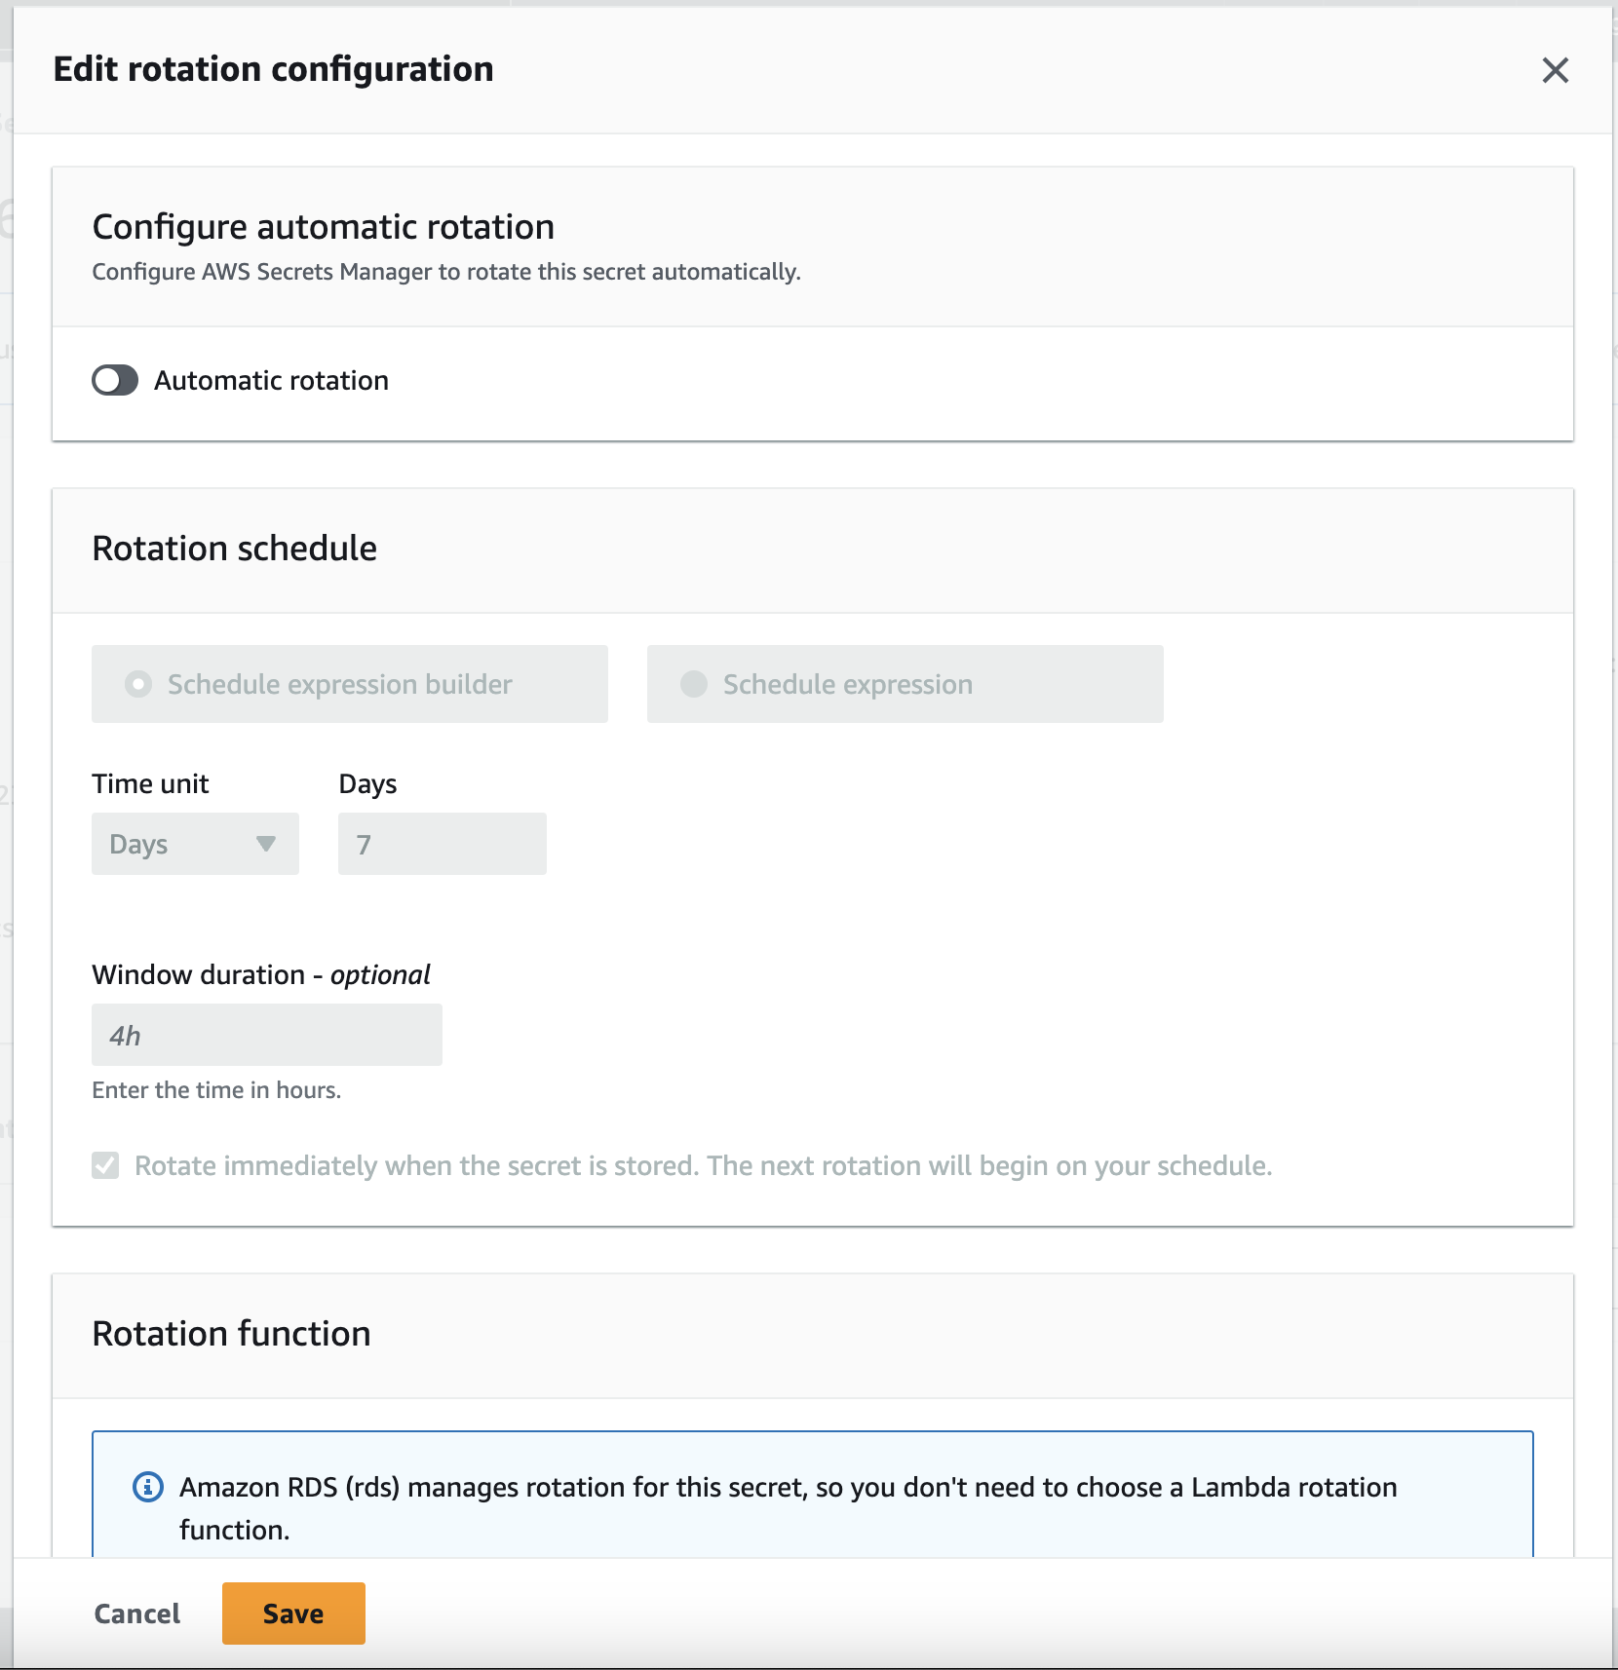Screen dimensions: 1618x1670
Task: Open the Time unit dropdown
Action: click(x=195, y=844)
